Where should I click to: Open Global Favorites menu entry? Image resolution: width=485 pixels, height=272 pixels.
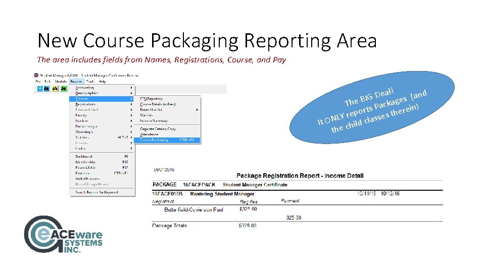tap(87, 179)
